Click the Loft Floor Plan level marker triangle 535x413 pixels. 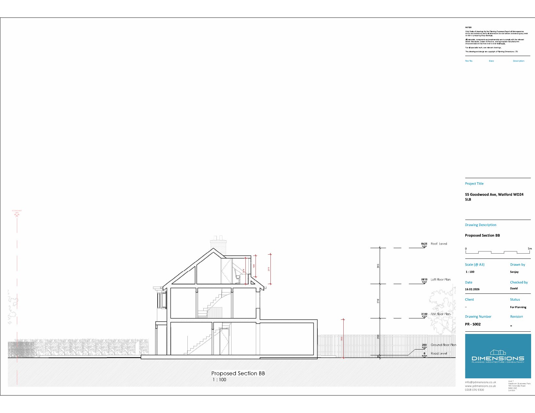click(x=424, y=283)
